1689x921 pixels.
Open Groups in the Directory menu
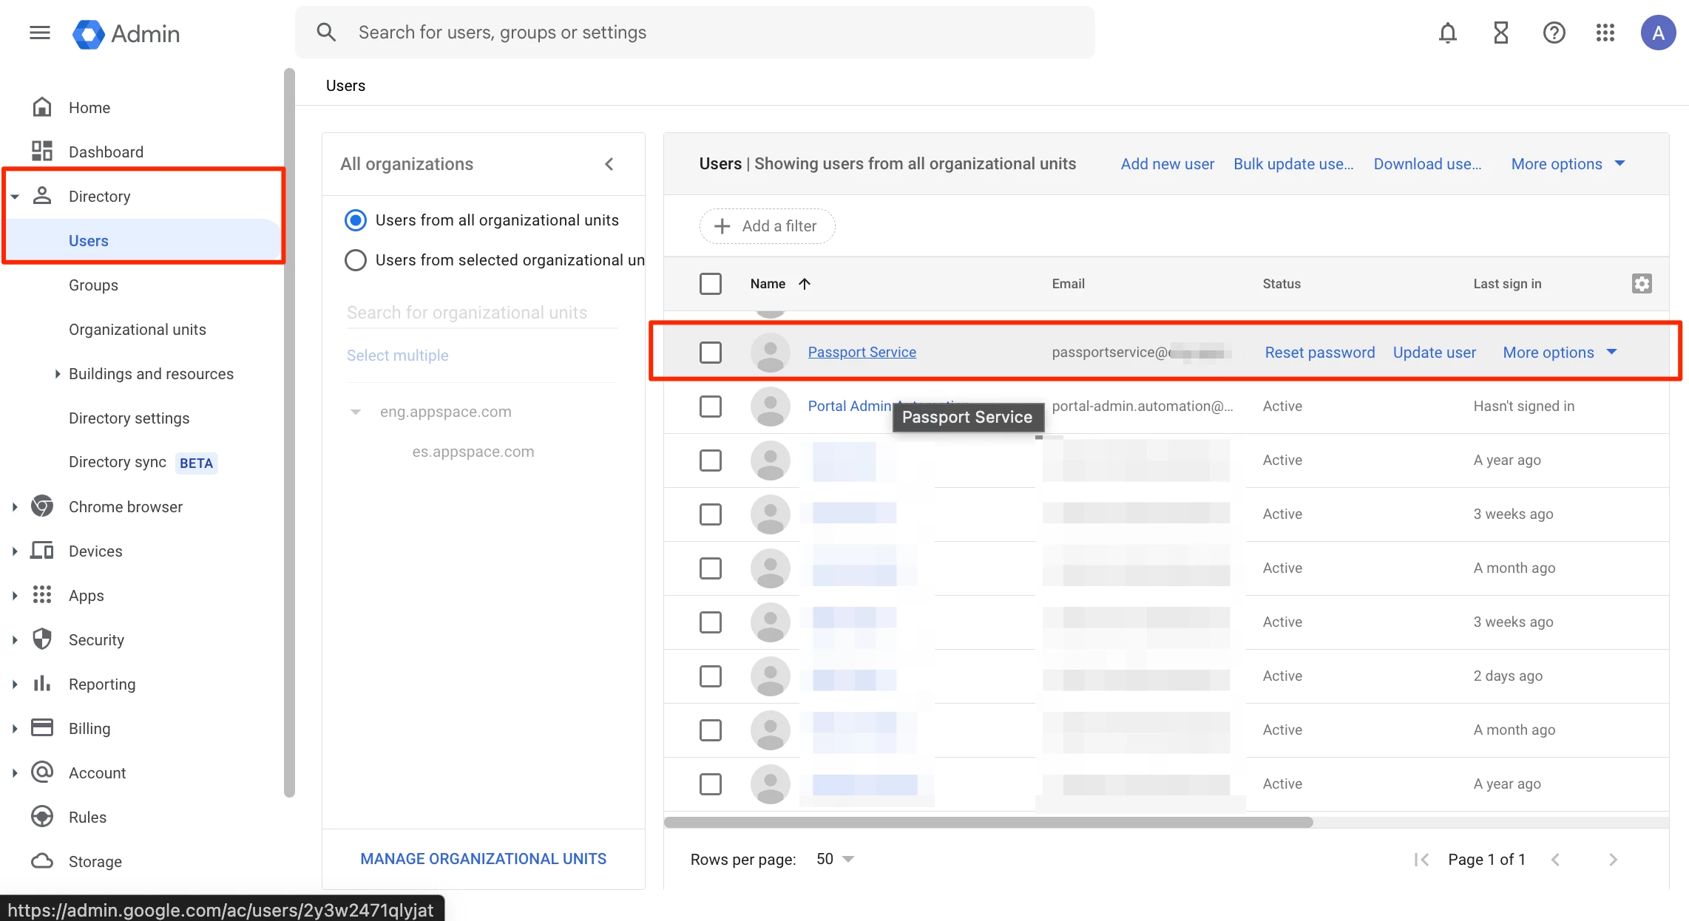(x=93, y=285)
